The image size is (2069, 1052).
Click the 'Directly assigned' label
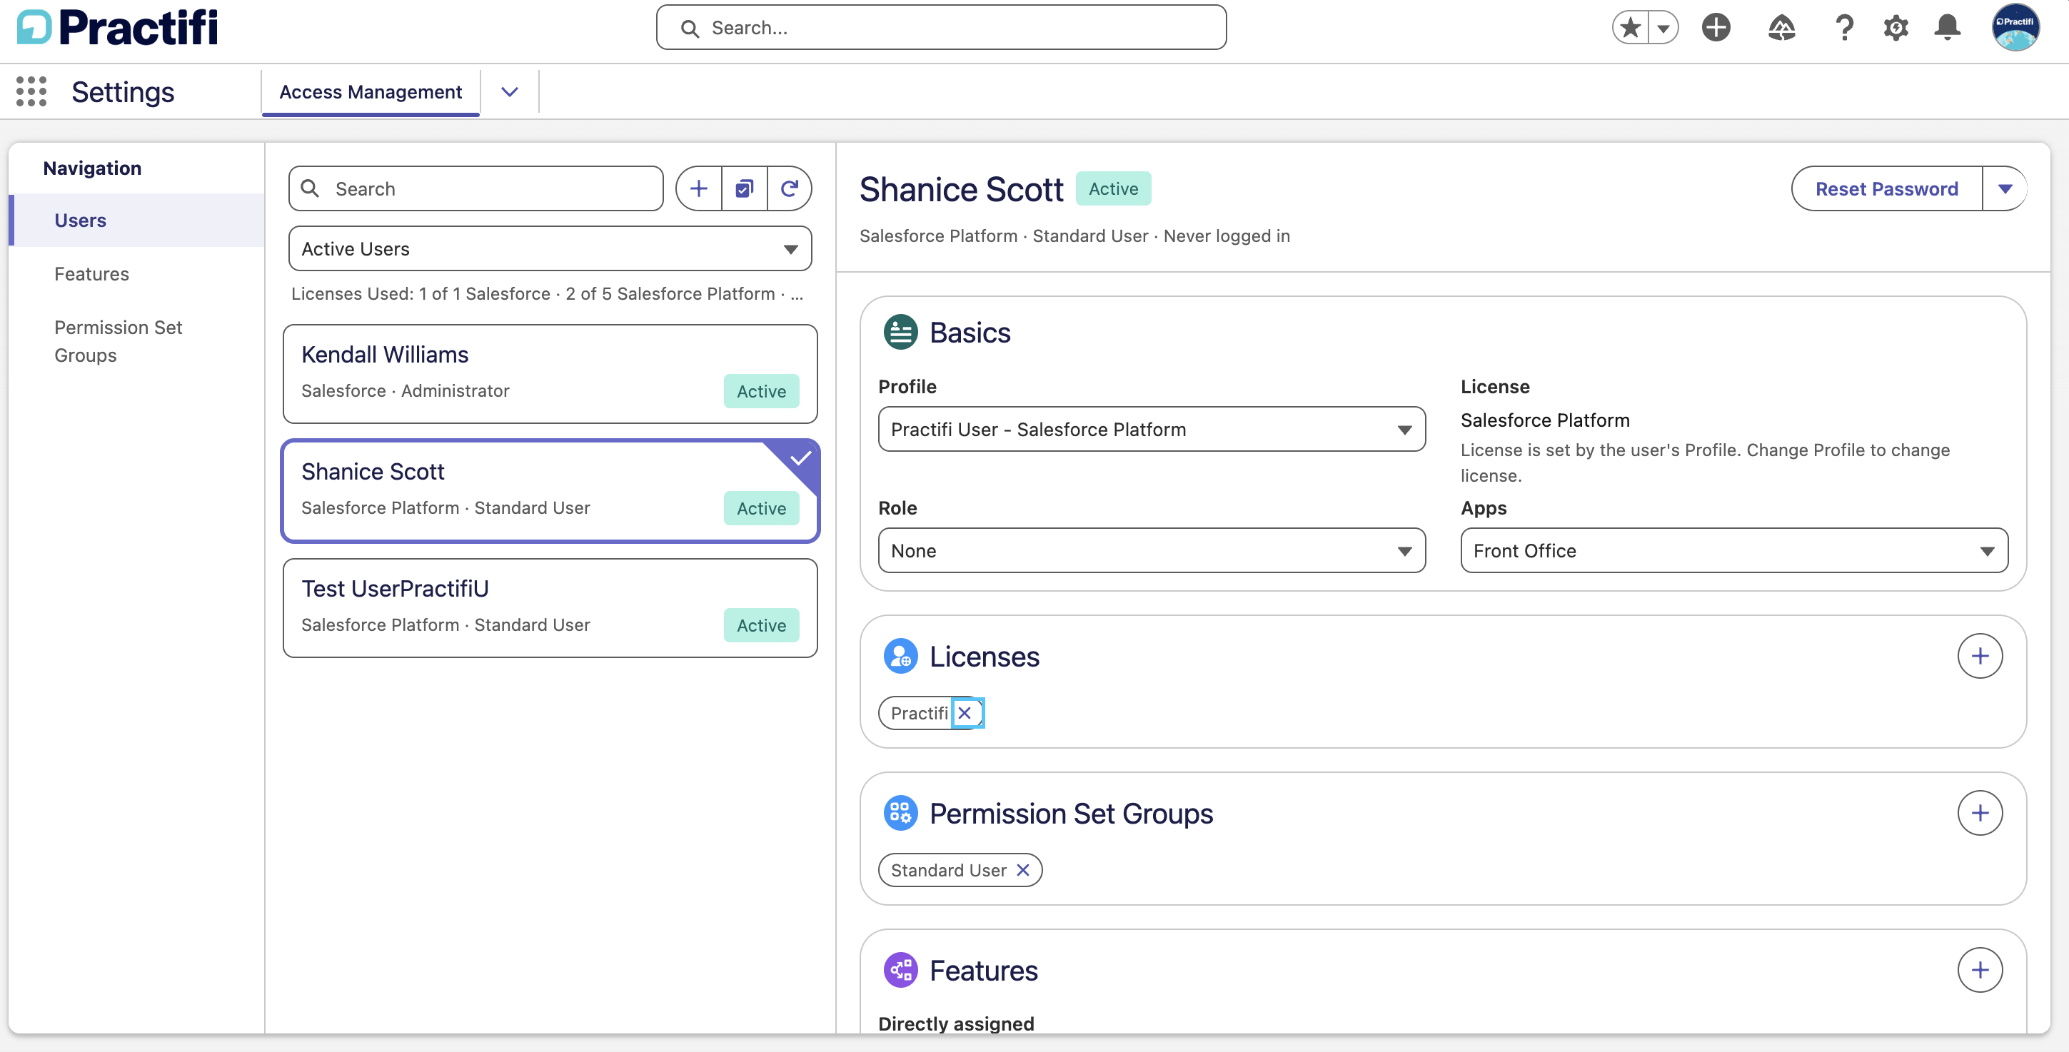pos(956,1023)
